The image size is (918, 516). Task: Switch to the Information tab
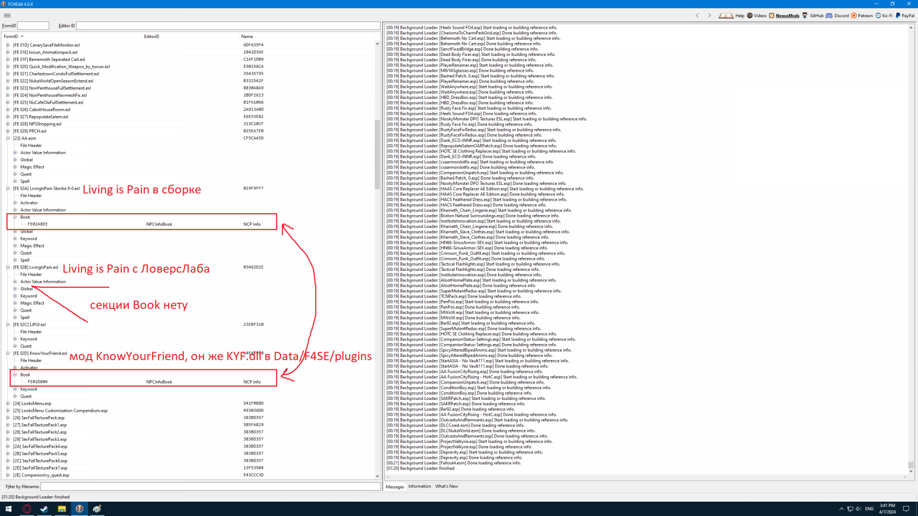[x=419, y=486]
